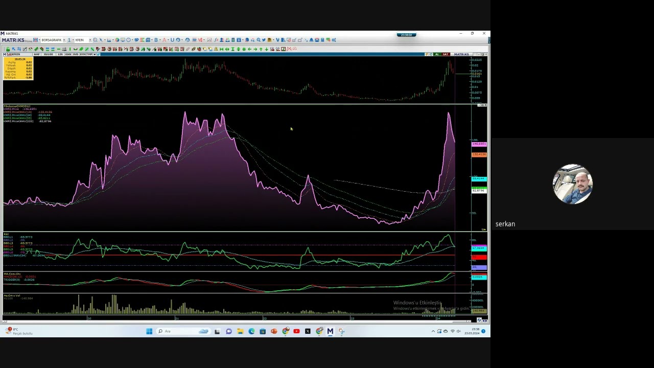Expand the save icon dropdown arrow
Image resolution: width=654 pixels, height=368 pixels.
click(x=39, y=40)
